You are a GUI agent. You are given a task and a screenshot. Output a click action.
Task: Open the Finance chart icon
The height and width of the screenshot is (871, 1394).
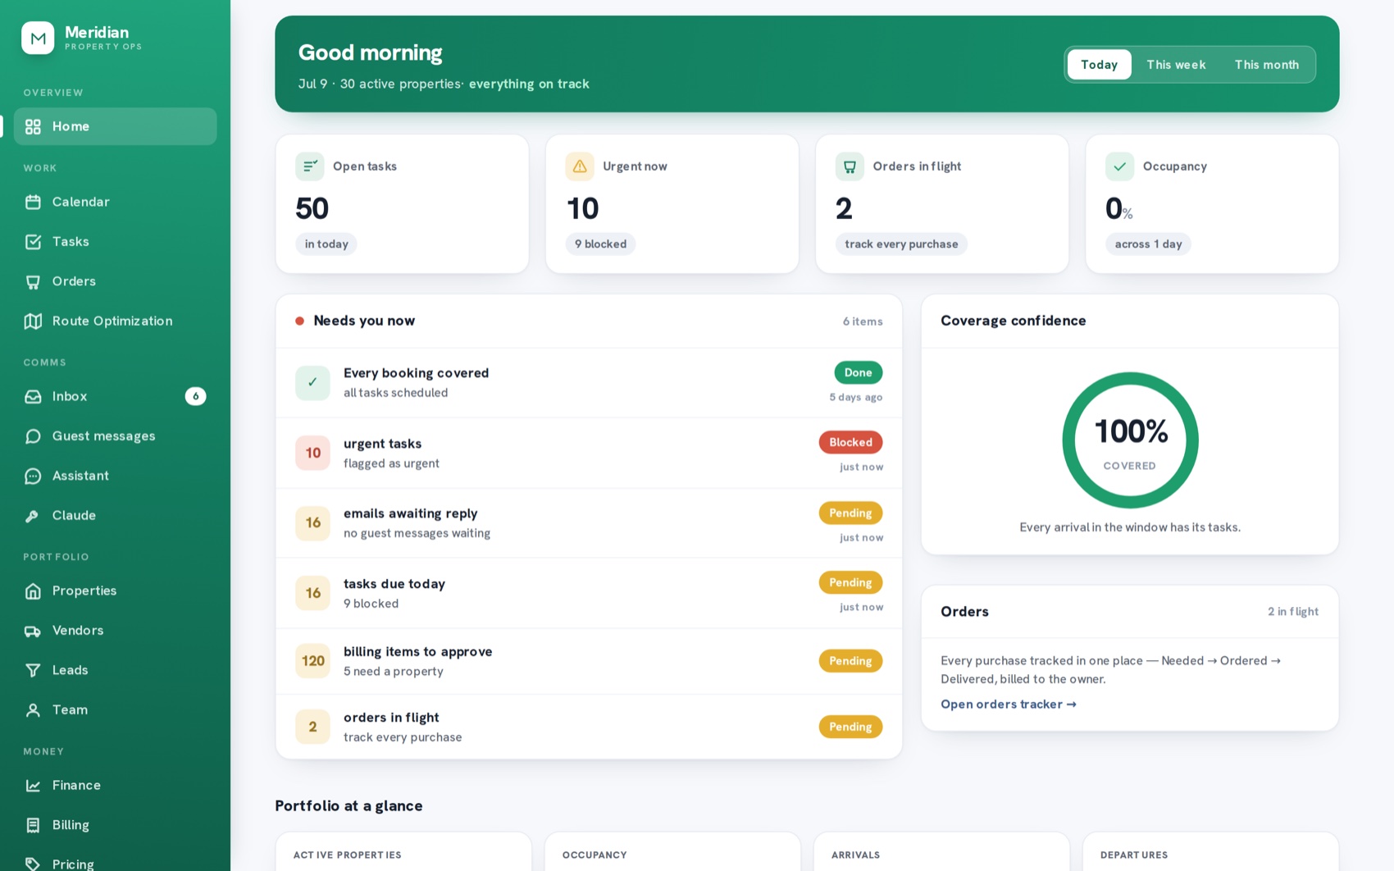pyautogui.click(x=33, y=786)
